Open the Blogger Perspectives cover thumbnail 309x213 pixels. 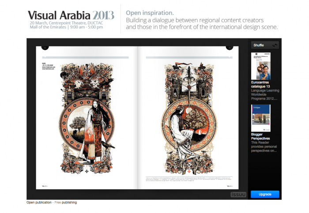261,119
